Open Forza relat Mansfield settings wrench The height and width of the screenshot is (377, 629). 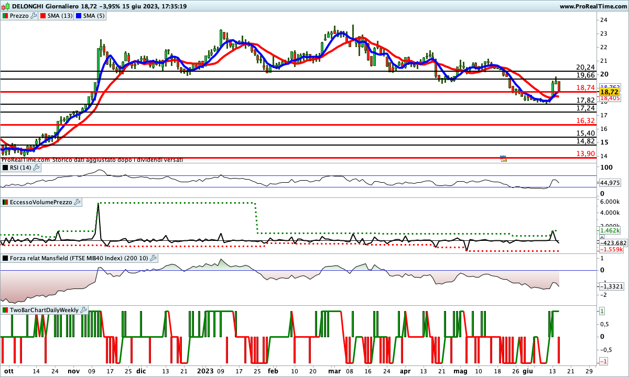pos(154,258)
